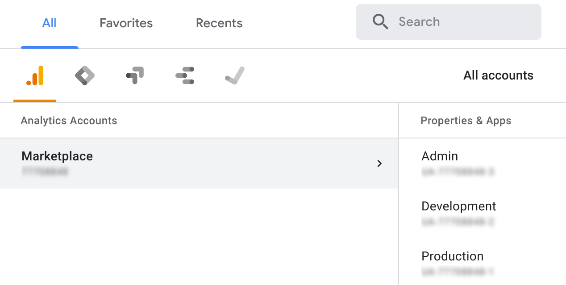Screen dimensions: 566x285
Task: Select the Marketplace analytics account
Action: coord(199,163)
